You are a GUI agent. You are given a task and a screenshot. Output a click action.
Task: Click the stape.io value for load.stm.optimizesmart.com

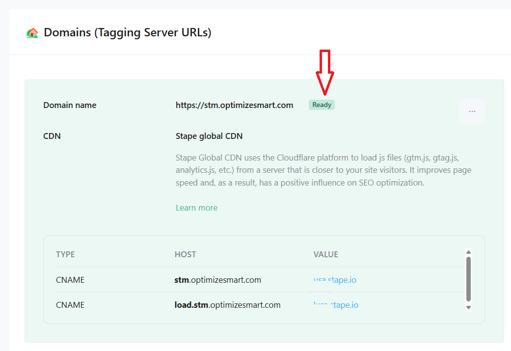coord(336,305)
